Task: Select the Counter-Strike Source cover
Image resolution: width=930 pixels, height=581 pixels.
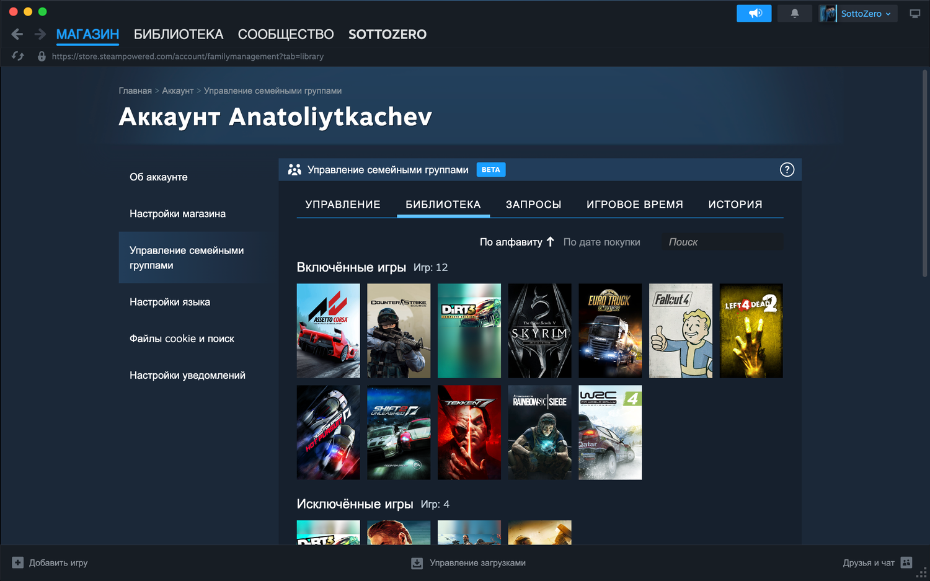Action: pos(399,331)
